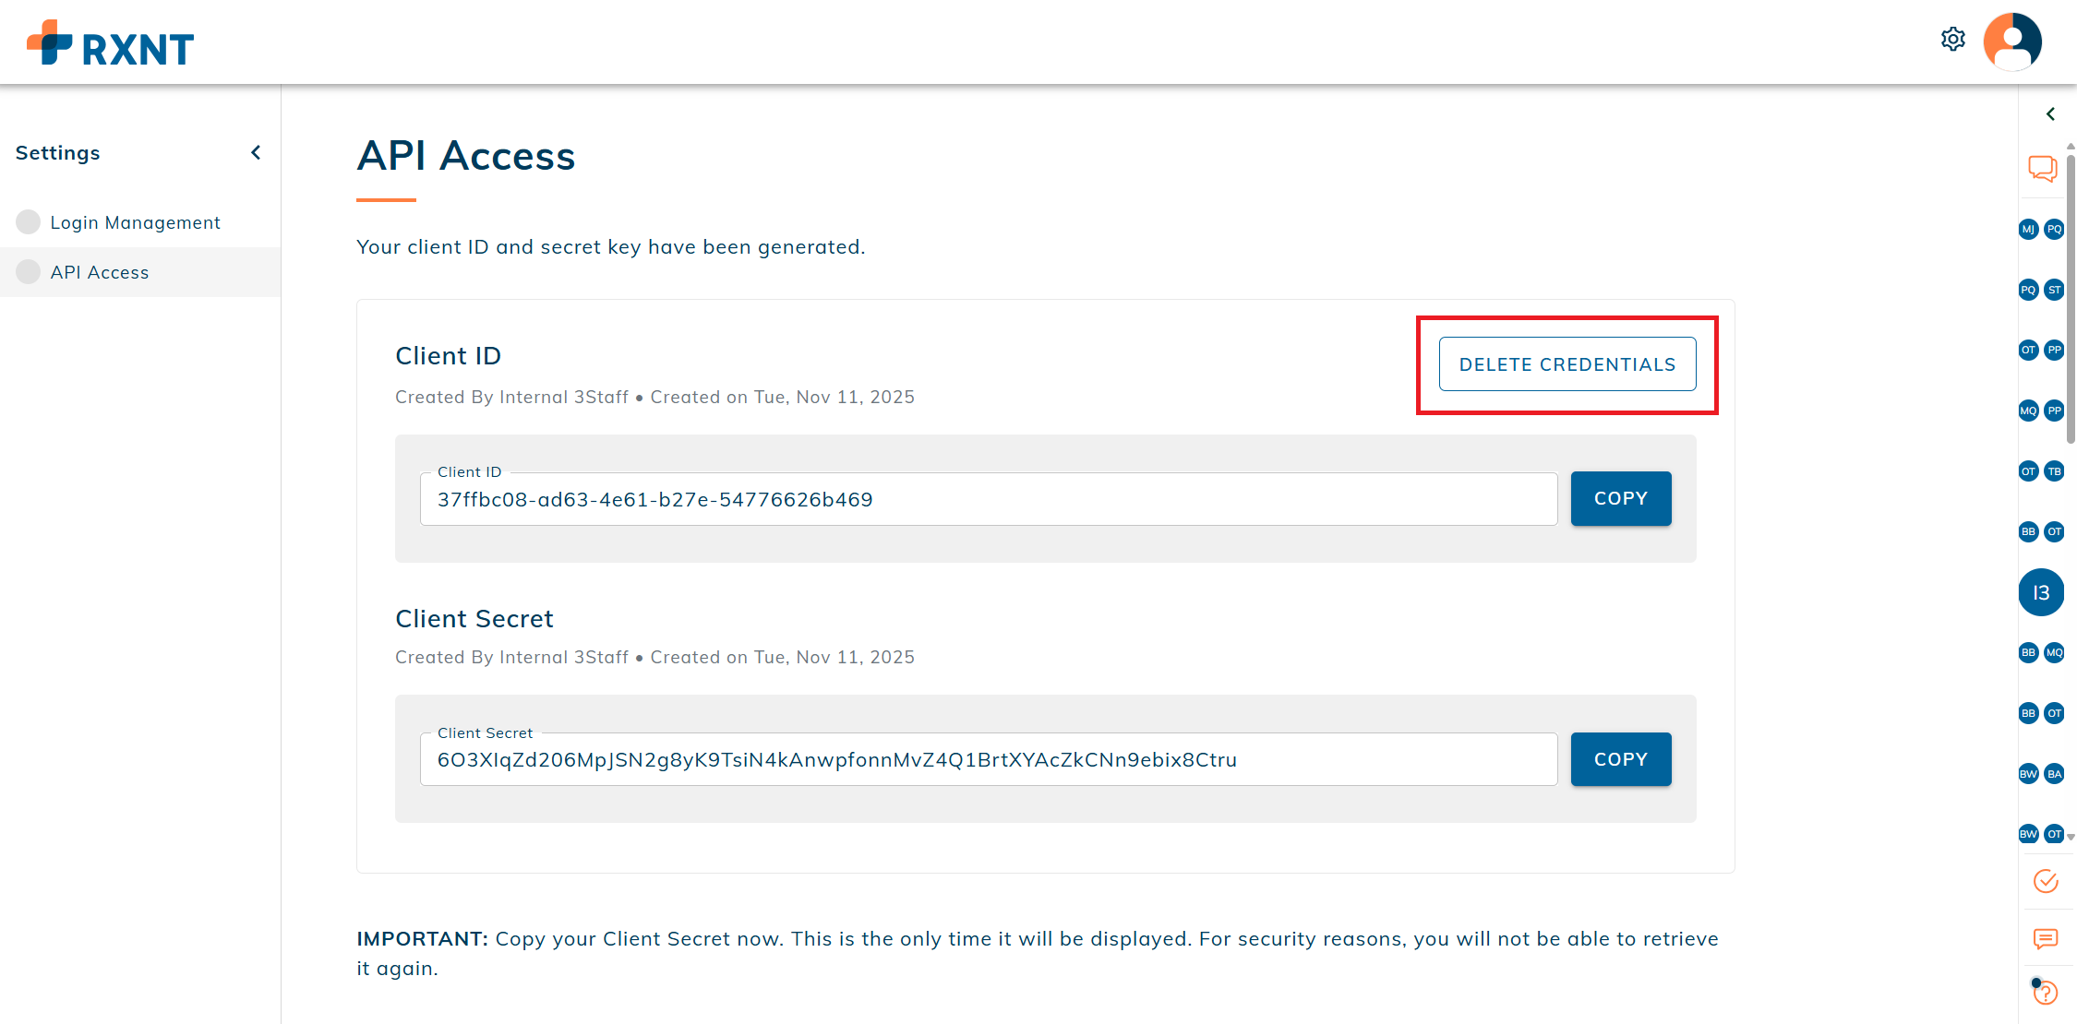Collapse the Settings sidebar
2077x1024 pixels.
(x=256, y=152)
